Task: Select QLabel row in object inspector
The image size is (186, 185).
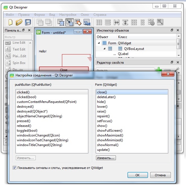Action: point(136,54)
